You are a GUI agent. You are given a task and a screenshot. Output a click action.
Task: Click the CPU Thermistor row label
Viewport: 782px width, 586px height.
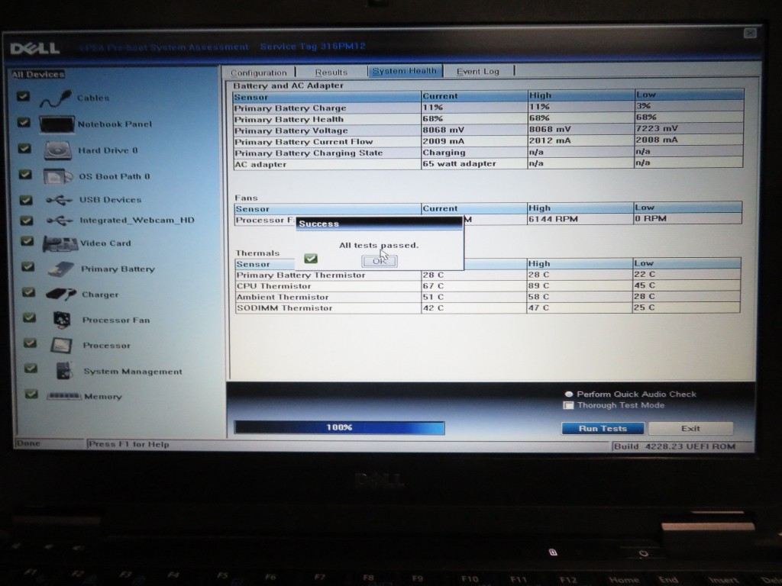tap(274, 286)
